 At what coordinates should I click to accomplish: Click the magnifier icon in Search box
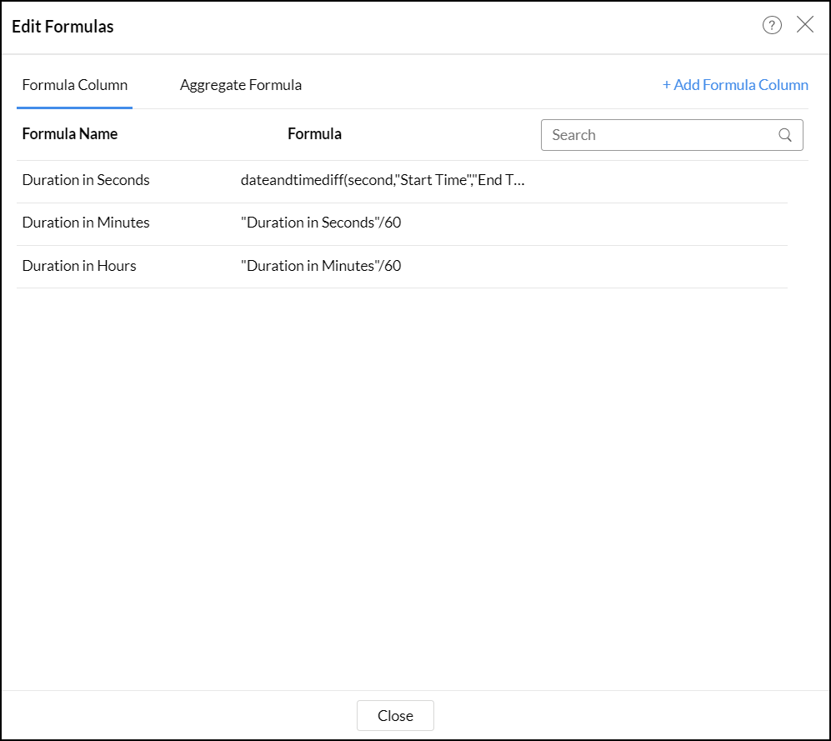(x=785, y=135)
